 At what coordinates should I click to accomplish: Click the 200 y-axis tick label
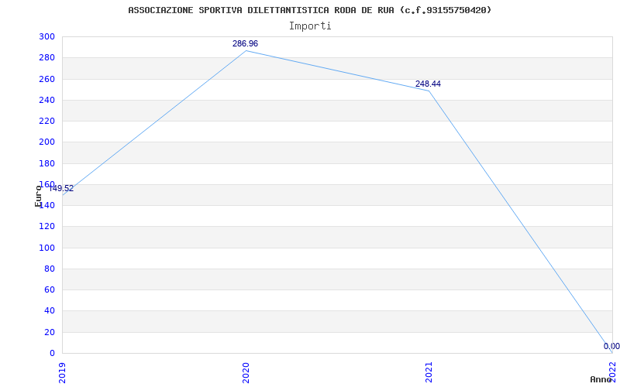46,142
